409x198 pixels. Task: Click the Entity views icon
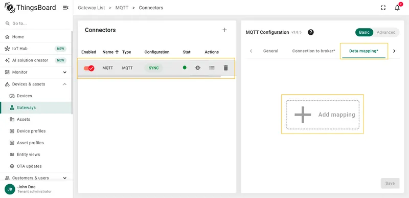[12, 155]
